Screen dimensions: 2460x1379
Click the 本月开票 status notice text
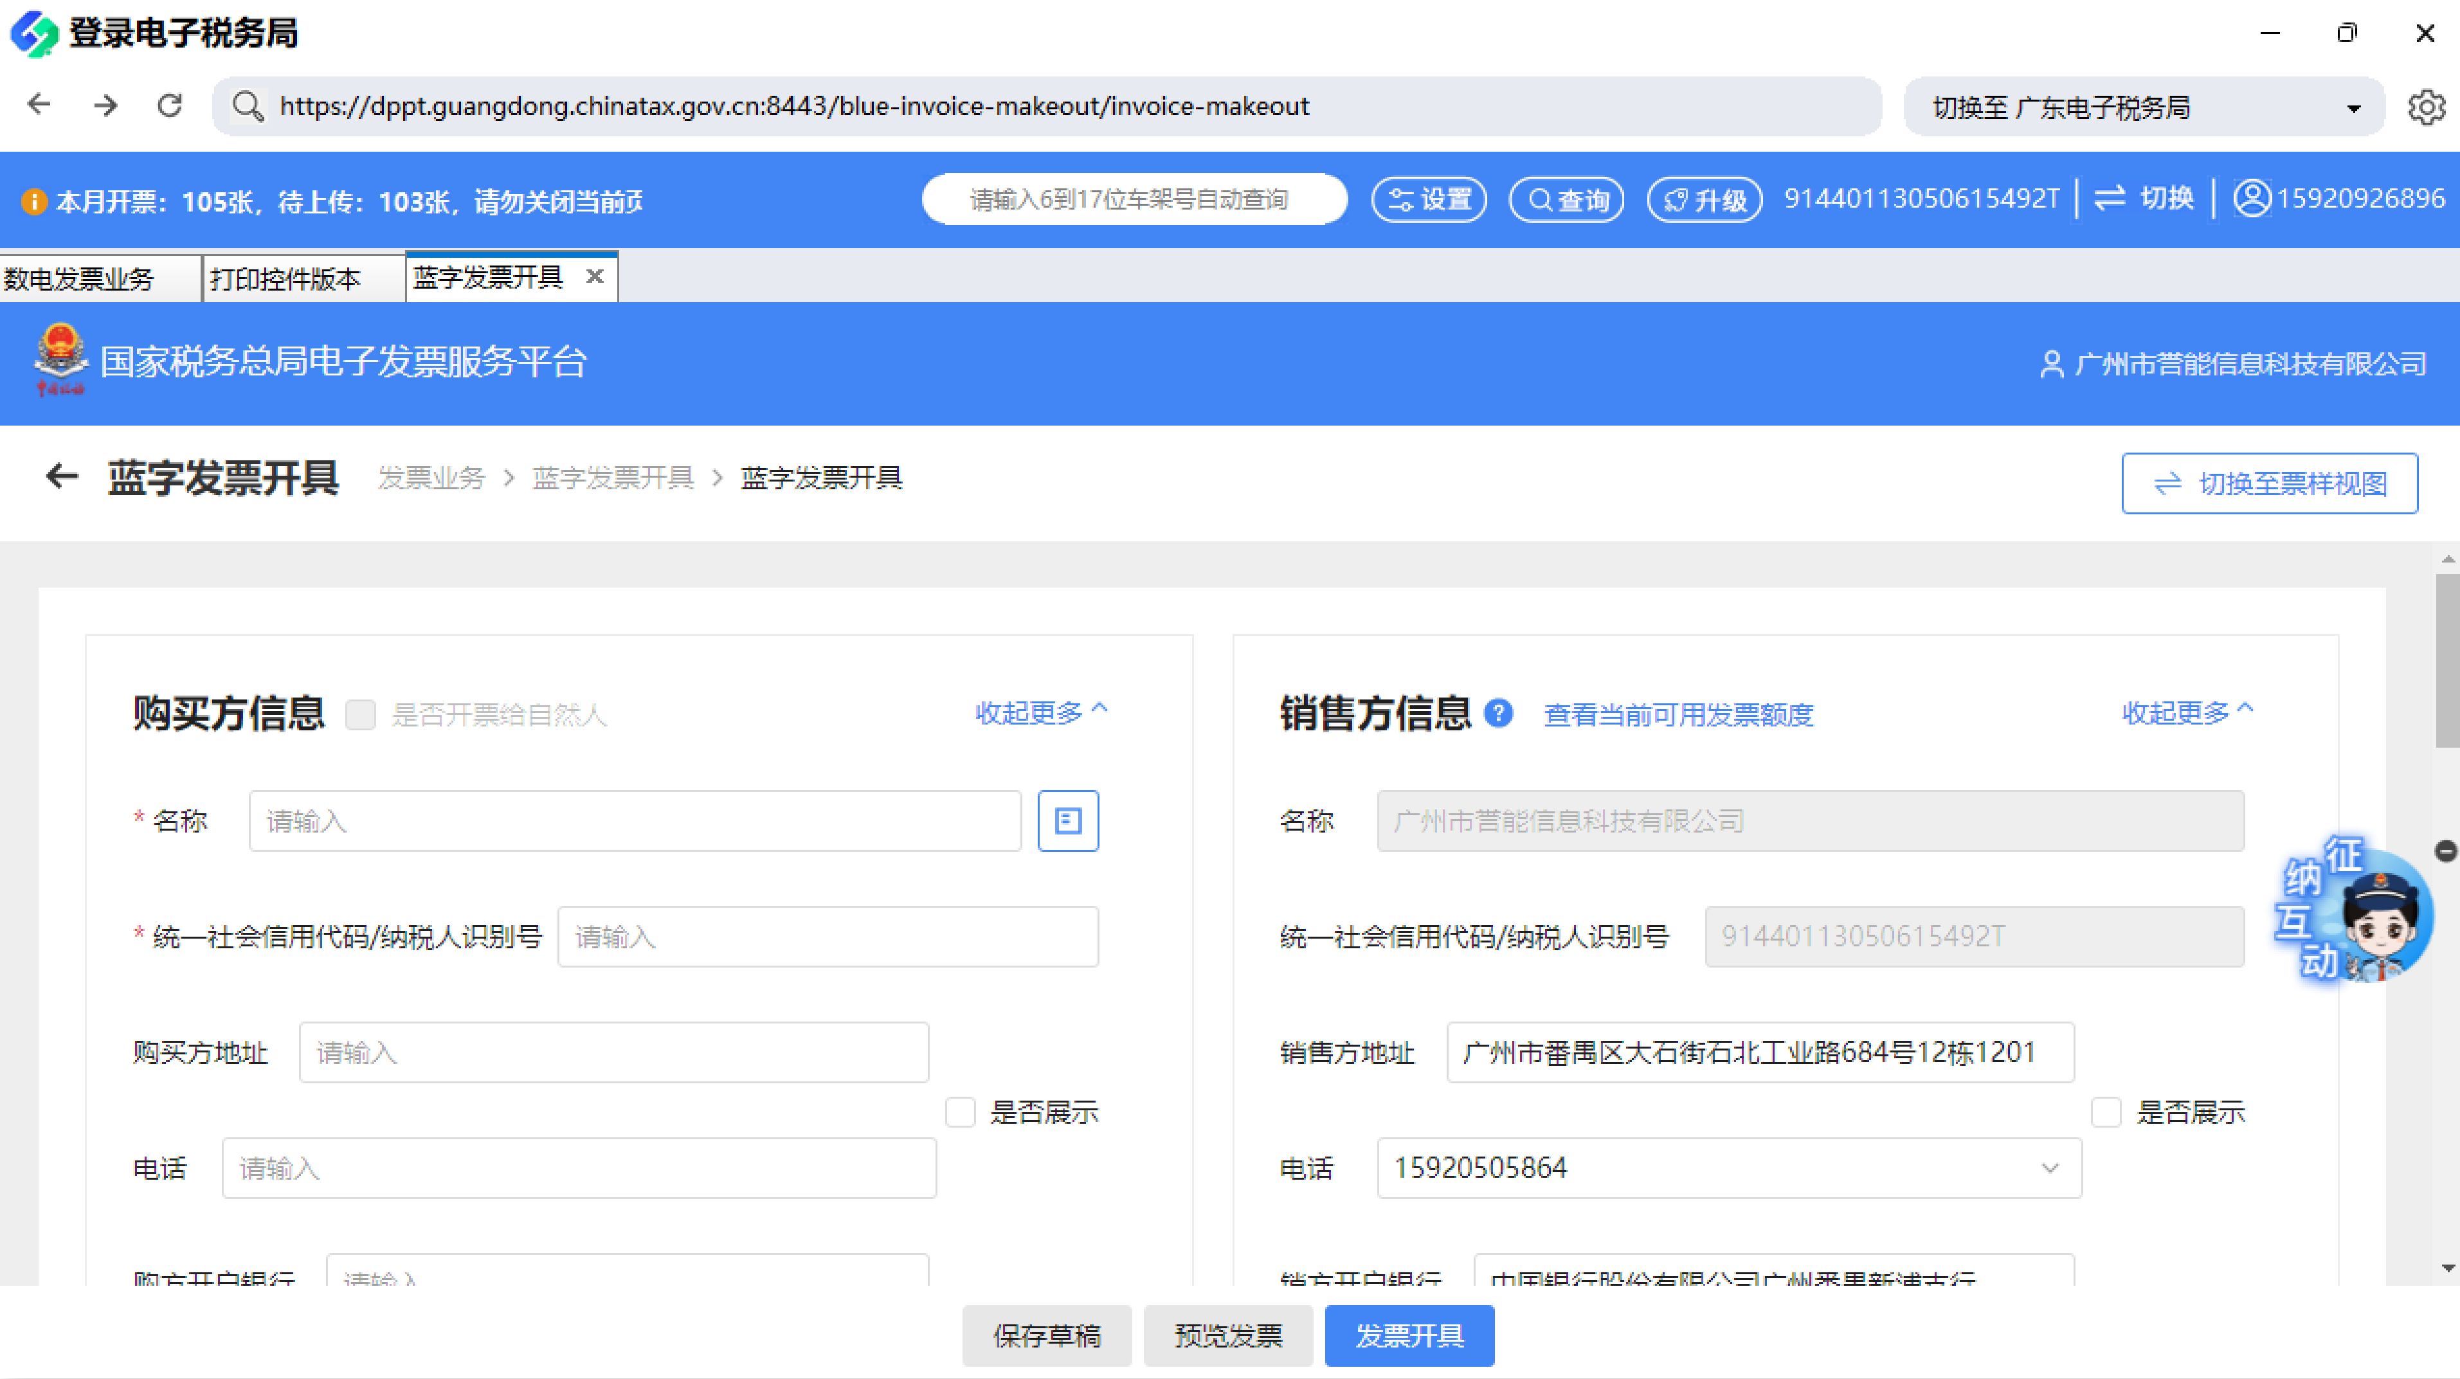[x=348, y=201]
